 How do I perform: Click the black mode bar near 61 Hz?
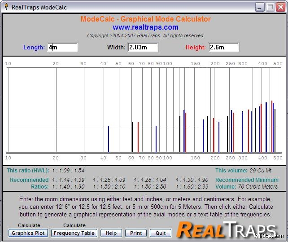pos(132,137)
